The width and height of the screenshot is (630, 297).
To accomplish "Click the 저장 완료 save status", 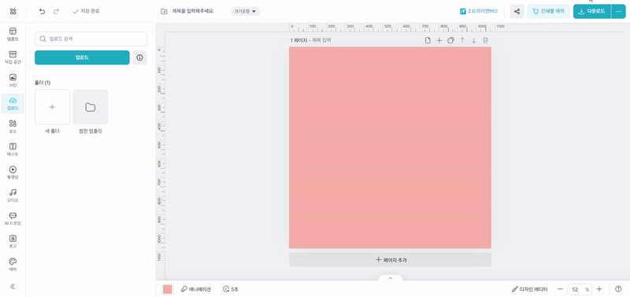I will tap(86, 11).
